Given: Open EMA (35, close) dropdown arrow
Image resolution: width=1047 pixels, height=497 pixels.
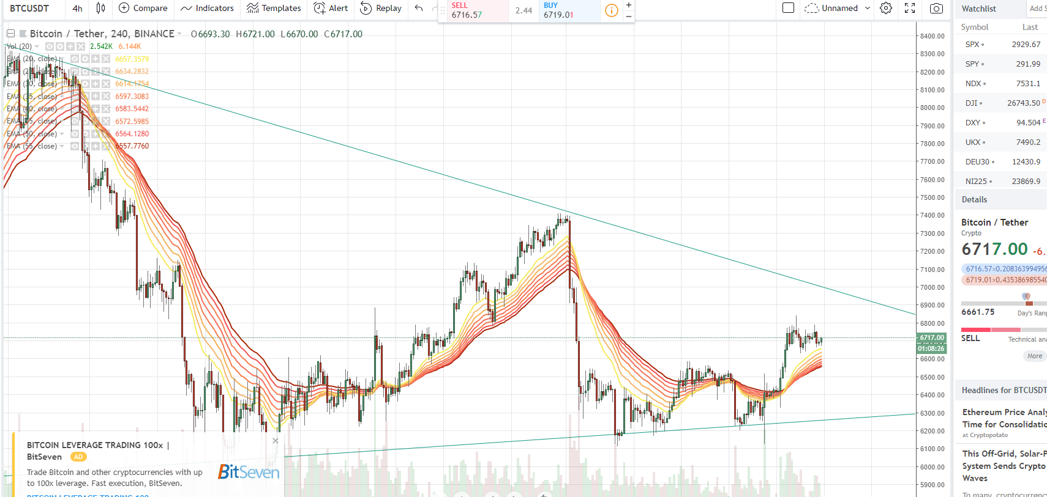Looking at the screenshot, I should pyautogui.click(x=62, y=97).
